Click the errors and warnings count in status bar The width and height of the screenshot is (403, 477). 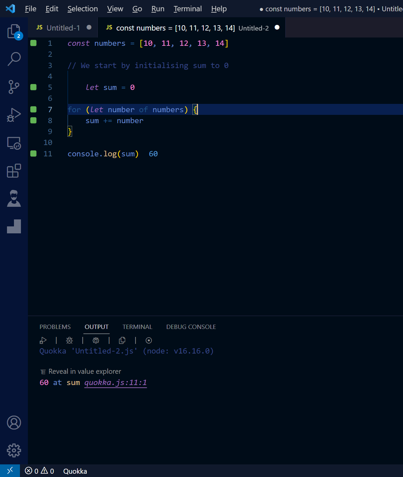coord(39,471)
